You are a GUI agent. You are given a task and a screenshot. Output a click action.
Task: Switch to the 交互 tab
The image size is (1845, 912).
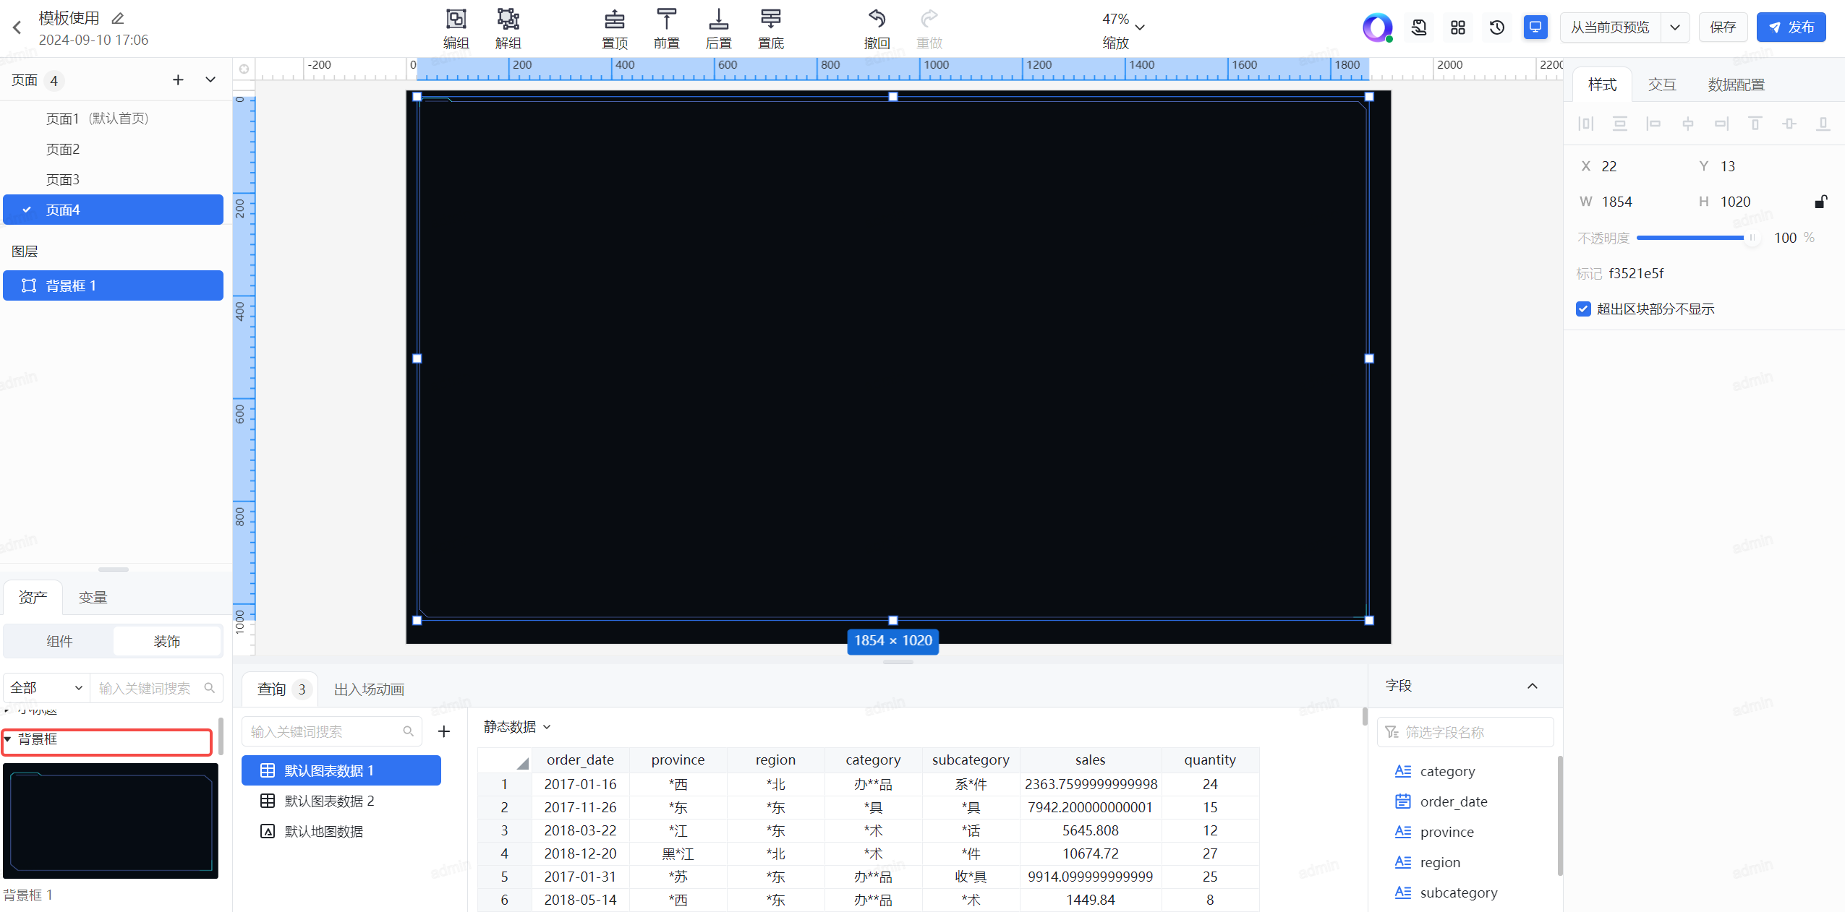point(1661,85)
